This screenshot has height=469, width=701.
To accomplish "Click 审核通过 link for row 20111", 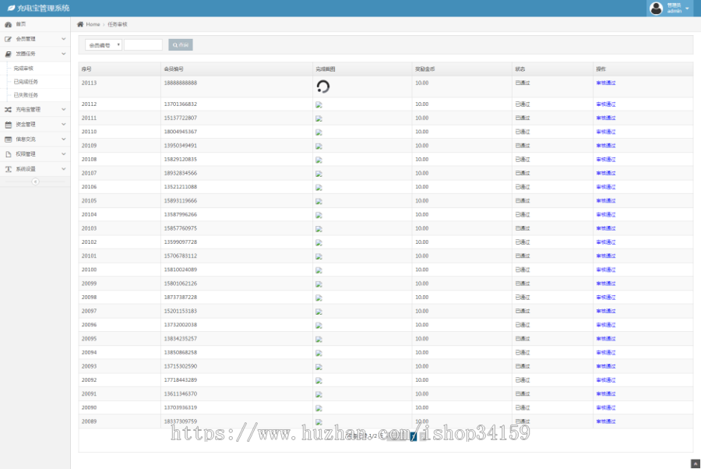I will pos(606,118).
